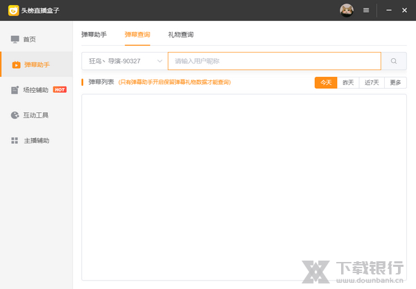This screenshot has width=416, height=289.
Task: Select 弹幕助手 in the left sidebar
Action: click(36, 64)
